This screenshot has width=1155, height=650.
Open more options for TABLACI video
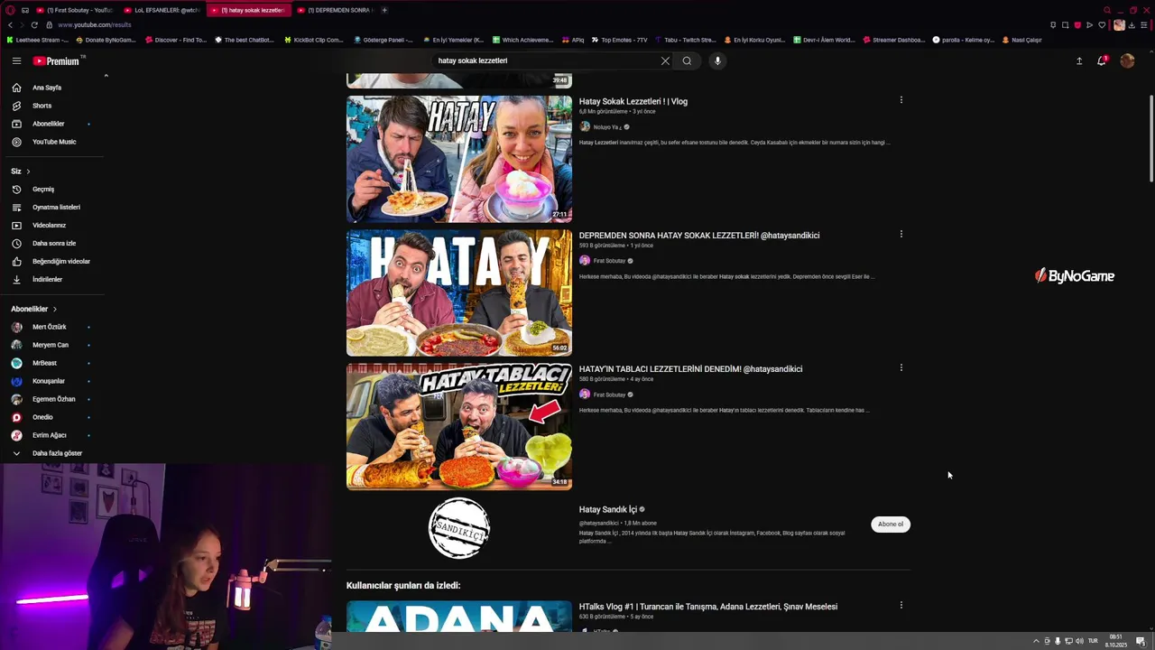[901, 367]
